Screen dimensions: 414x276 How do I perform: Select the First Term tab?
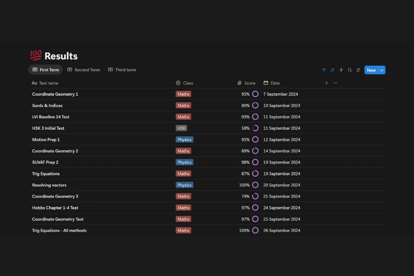[46, 70]
